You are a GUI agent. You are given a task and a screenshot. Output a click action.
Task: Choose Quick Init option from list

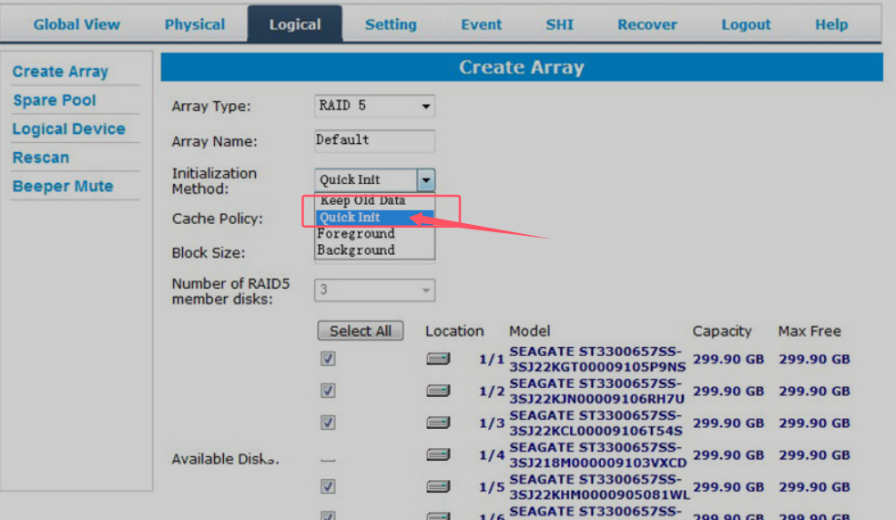coord(374,217)
